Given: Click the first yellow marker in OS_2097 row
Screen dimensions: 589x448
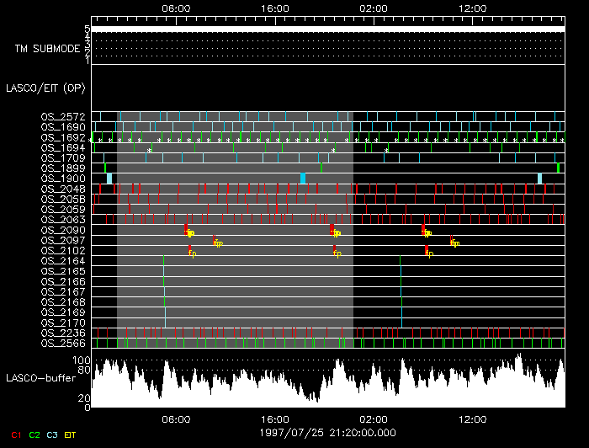Looking at the screenshot, I should click(x=217, y=243).
